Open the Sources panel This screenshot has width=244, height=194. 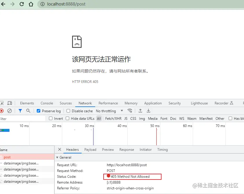click(x=66, y=103)
